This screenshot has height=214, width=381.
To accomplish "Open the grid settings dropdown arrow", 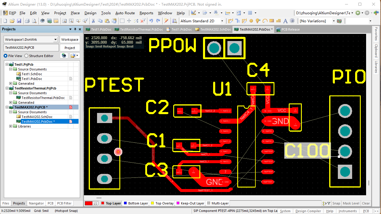I will coord(255,13).
